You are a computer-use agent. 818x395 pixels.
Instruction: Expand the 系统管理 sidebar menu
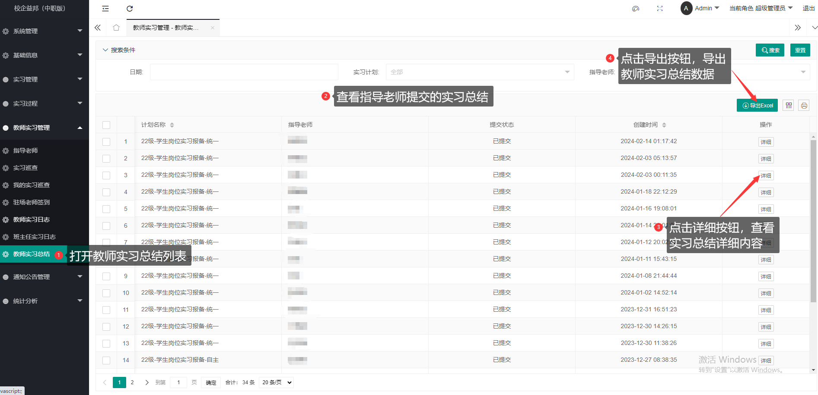click(43, 31)
